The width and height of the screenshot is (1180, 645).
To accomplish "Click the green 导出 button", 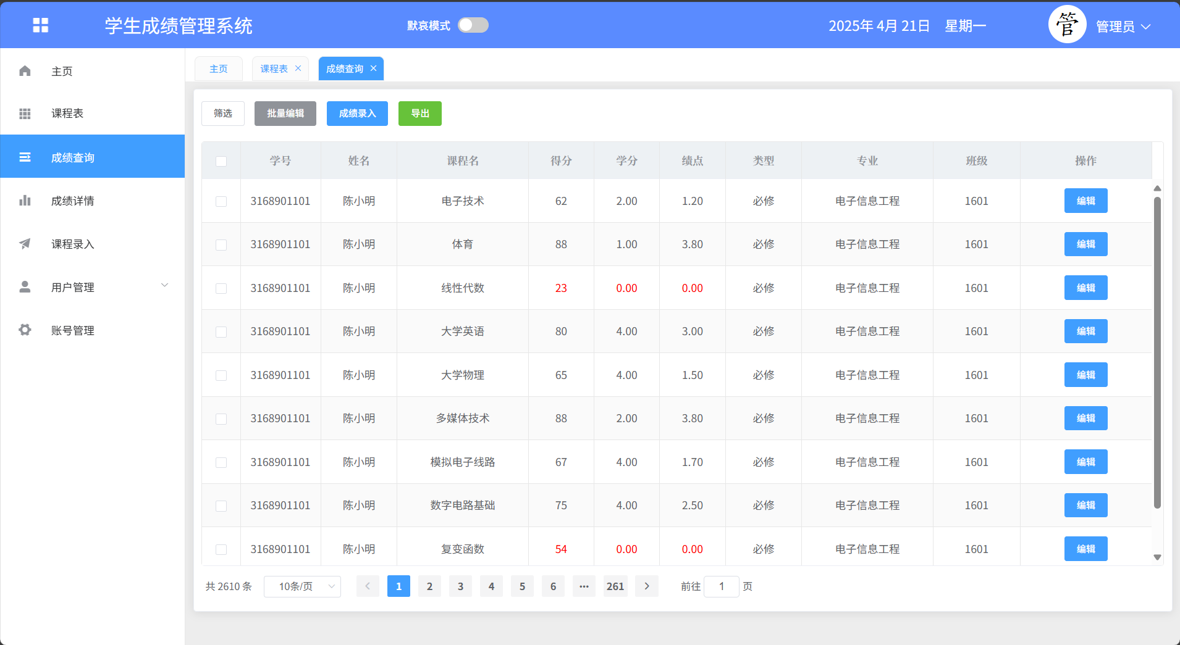I will tap(419, 114).
